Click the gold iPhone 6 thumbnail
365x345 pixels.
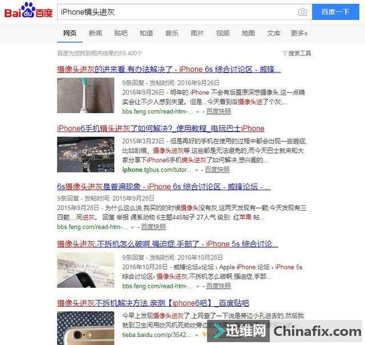pyautogui.click(x=86, y=328)
